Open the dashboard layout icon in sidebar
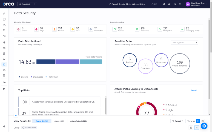Image resolution: width=212 pixels, height=132 pixels. (x=4, y=19)
